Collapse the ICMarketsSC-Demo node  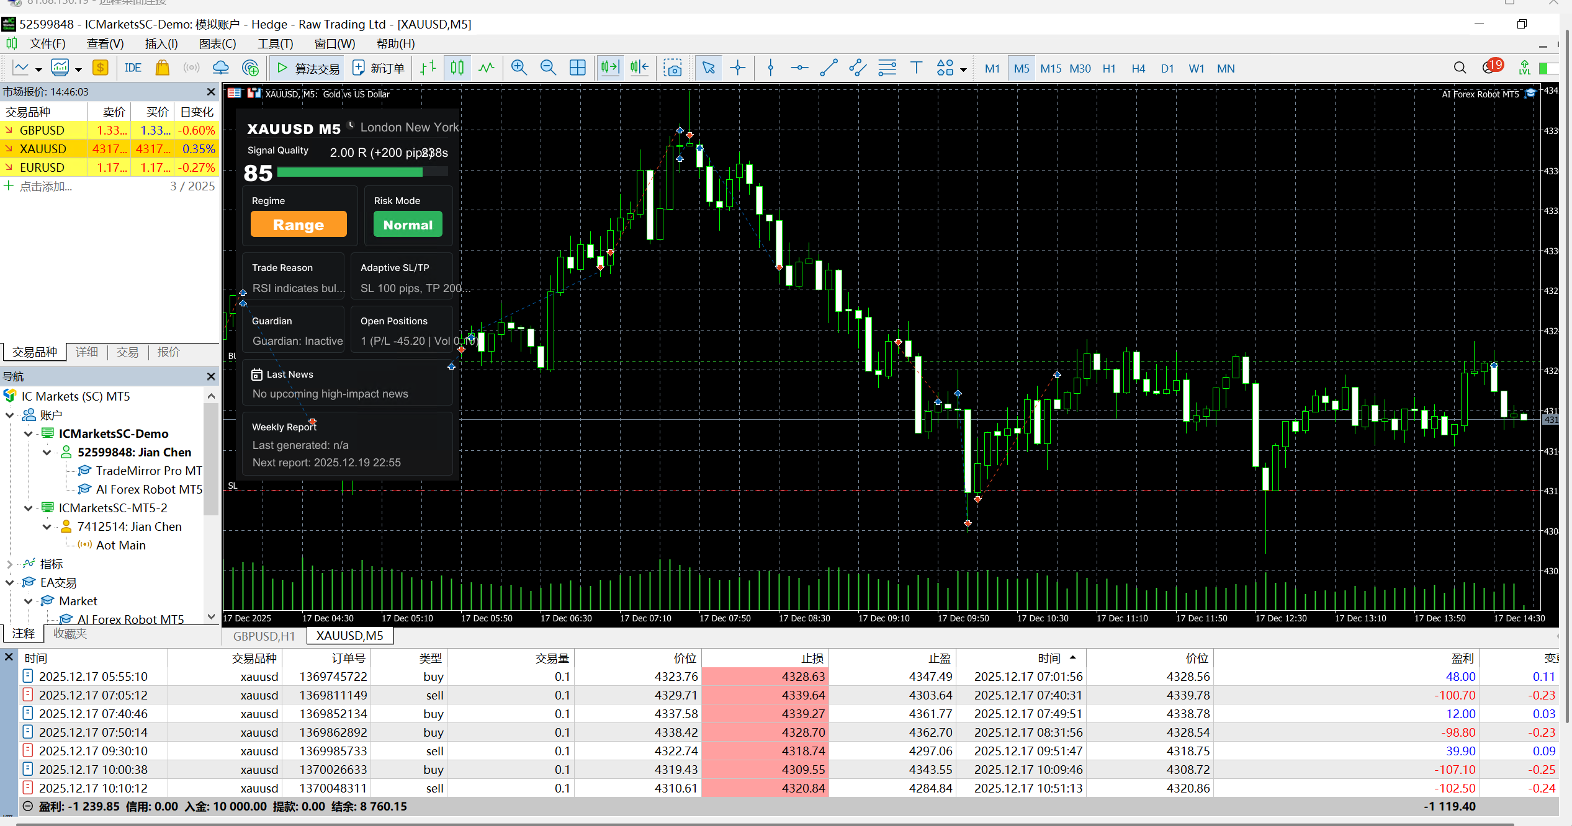point(28,434)
